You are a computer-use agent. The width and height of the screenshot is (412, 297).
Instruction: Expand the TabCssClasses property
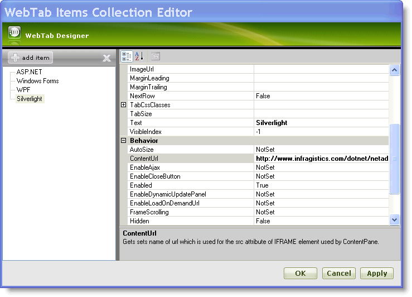124,105
